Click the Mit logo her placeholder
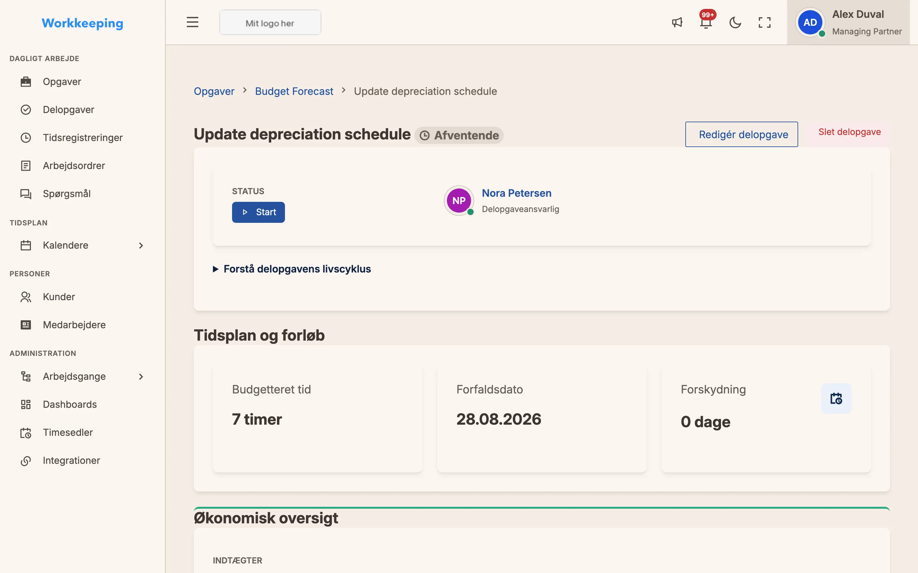 270,23
